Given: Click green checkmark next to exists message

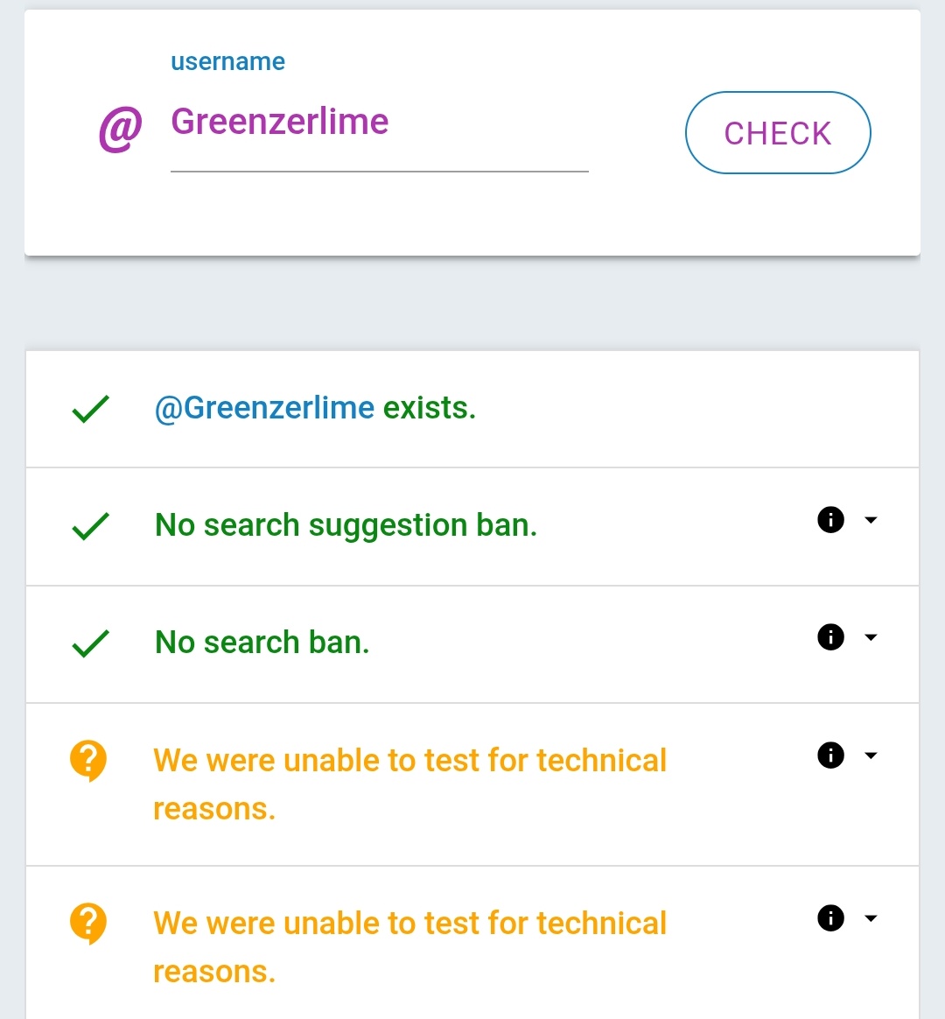Looking at the screenshot, I should (x=90, y=409).
